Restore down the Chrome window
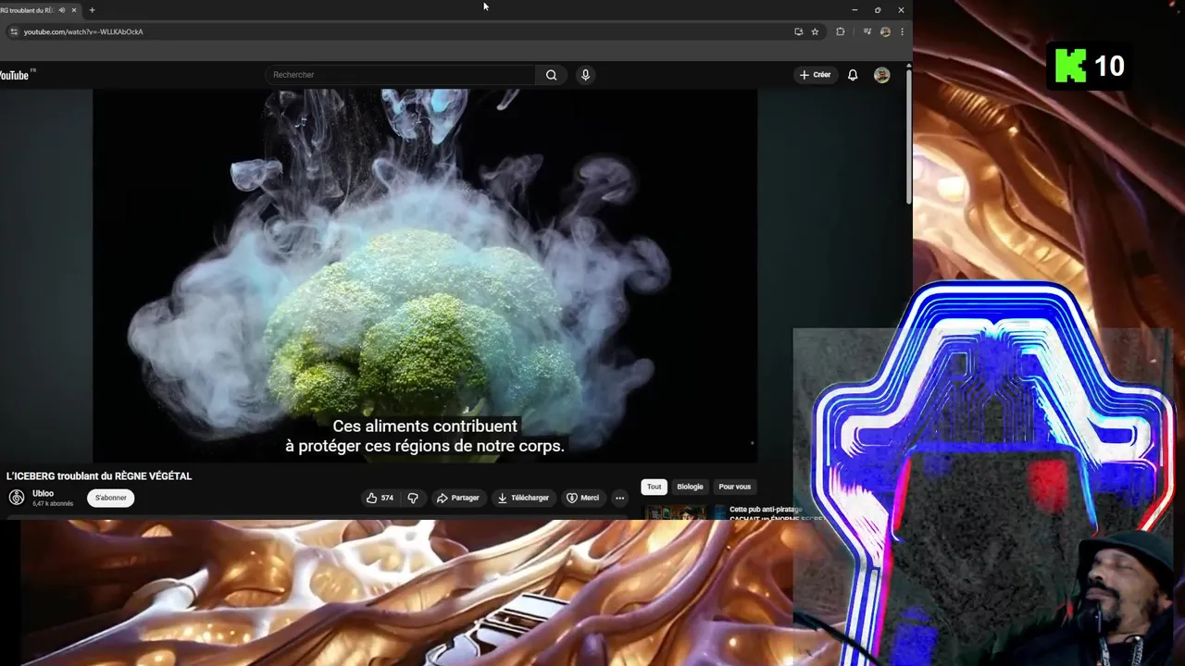Image resolution: width=1185 pixels, height=666 pixels. tap(878, 10)
